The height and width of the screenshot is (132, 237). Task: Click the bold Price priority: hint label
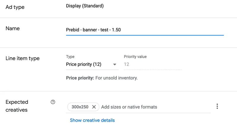(80, 78)
